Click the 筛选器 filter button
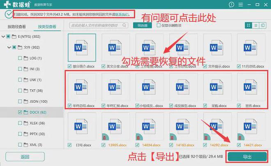 point(142,25)
